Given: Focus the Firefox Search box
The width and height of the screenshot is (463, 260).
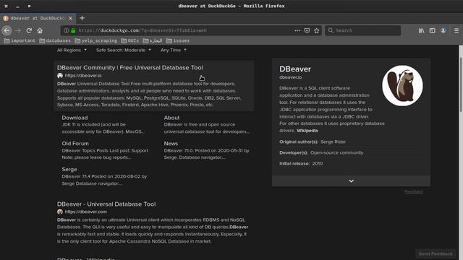Looking at the screenshot, I should coord(363,30).
